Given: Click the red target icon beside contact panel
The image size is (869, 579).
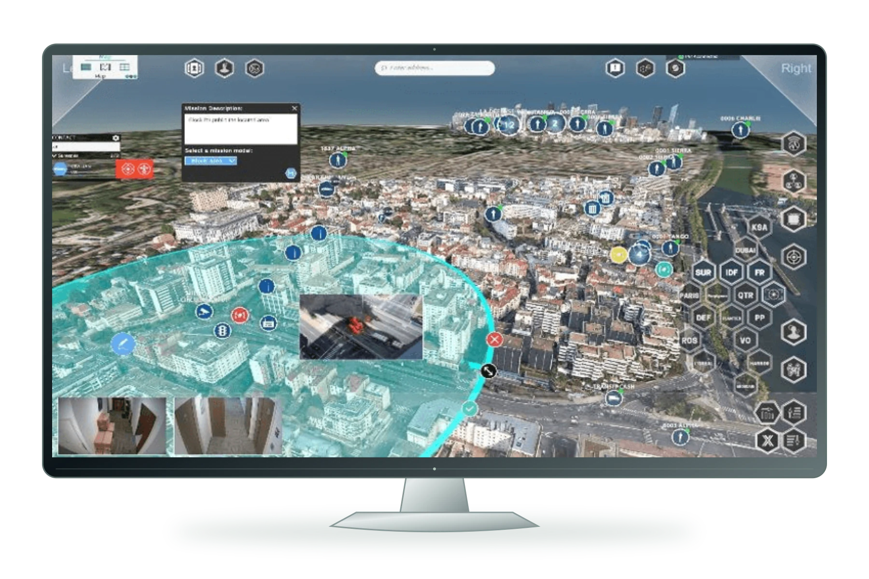Looking at the screenshot, I should point(127,169).
